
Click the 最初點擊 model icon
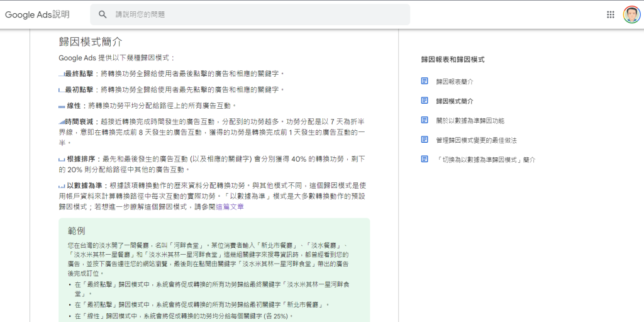click(x=62, y=91)
